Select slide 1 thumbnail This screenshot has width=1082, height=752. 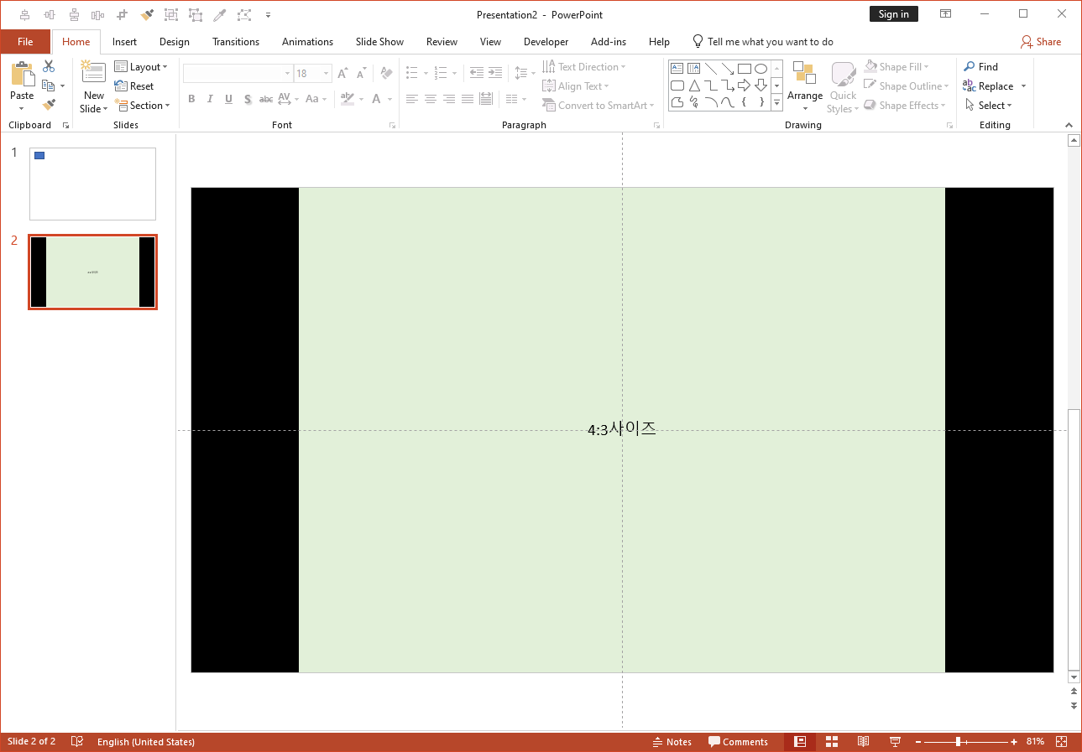click(x=92, y=184)
